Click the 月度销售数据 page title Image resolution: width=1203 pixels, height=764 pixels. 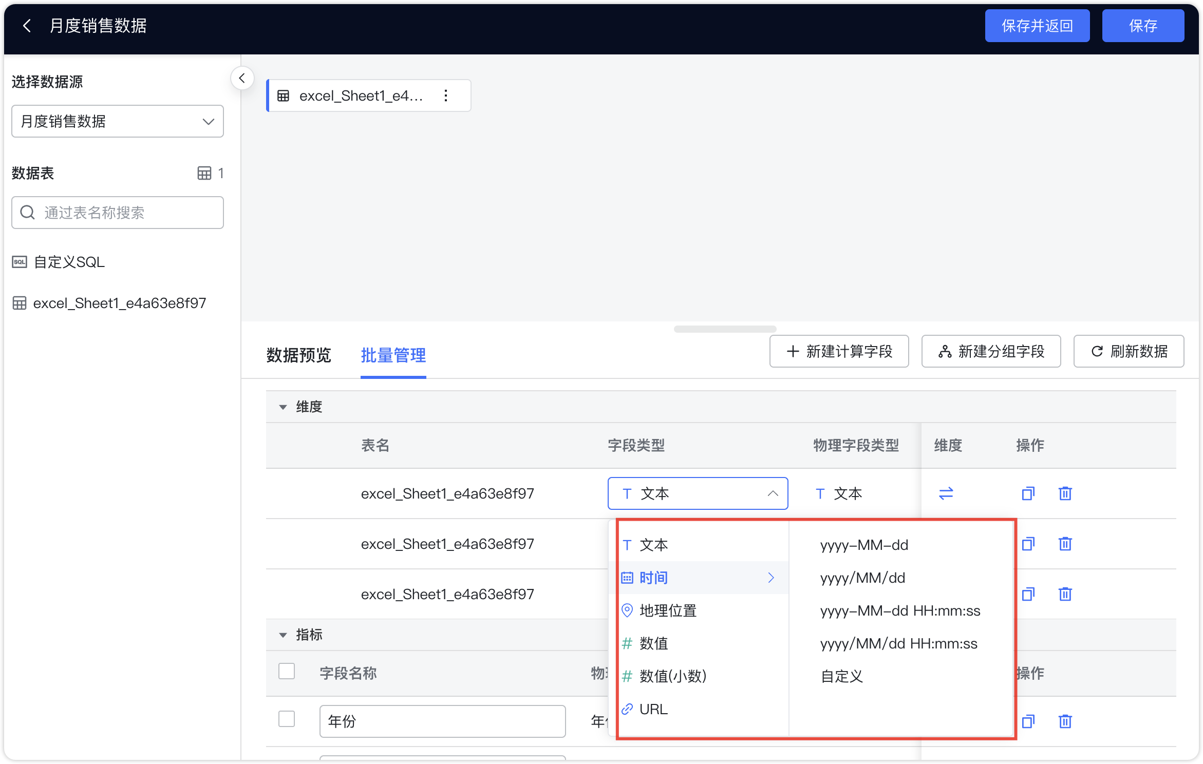pos(98,26)
